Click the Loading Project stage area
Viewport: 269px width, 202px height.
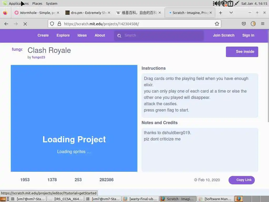click(x=74, y=118)
